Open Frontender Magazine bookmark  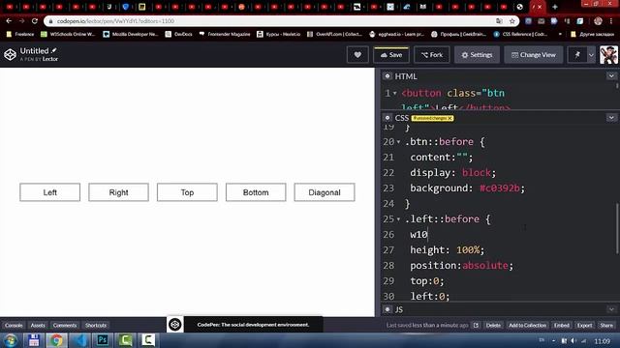[x=225, y=35]
